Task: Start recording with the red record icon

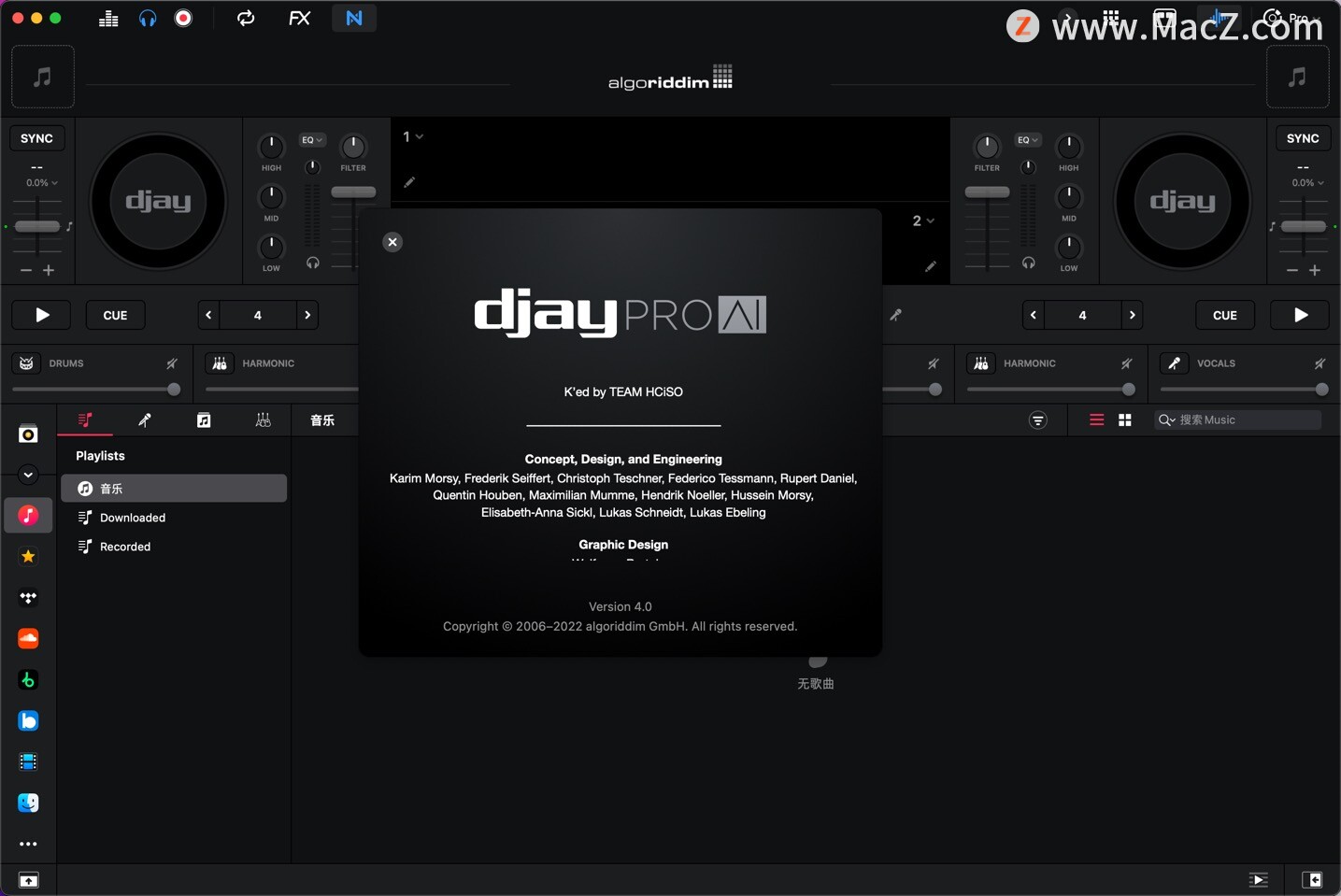Action: [x=184, y=18]
